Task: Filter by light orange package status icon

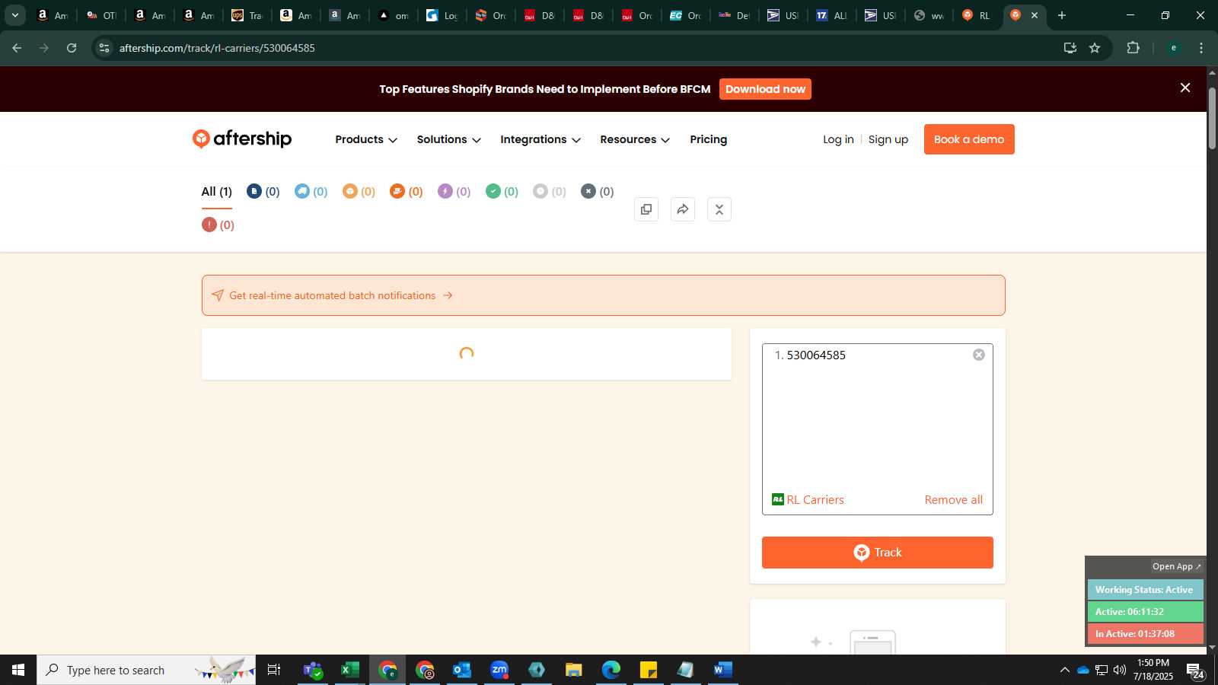Action: point(359,191)
